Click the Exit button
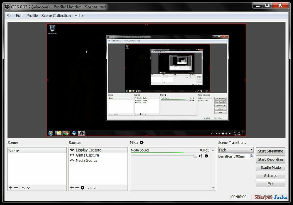 271,184
